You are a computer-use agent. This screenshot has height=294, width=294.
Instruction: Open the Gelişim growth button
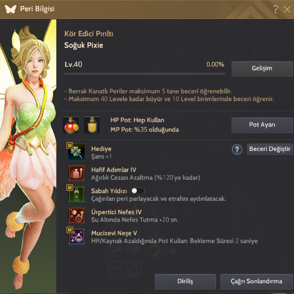[x=262, y=69]
